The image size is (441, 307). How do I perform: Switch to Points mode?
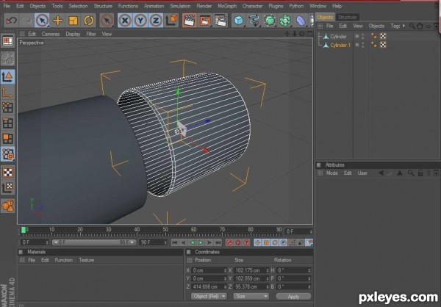(x=7, y=108)
